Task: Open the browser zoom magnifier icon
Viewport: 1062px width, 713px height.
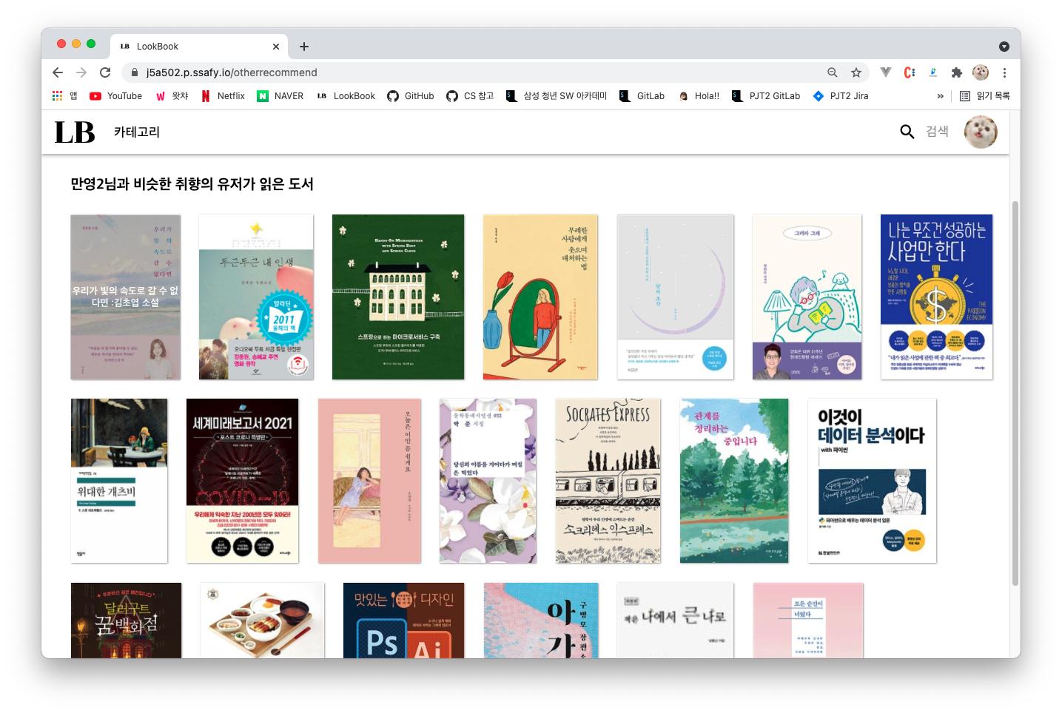Action: 833,72
